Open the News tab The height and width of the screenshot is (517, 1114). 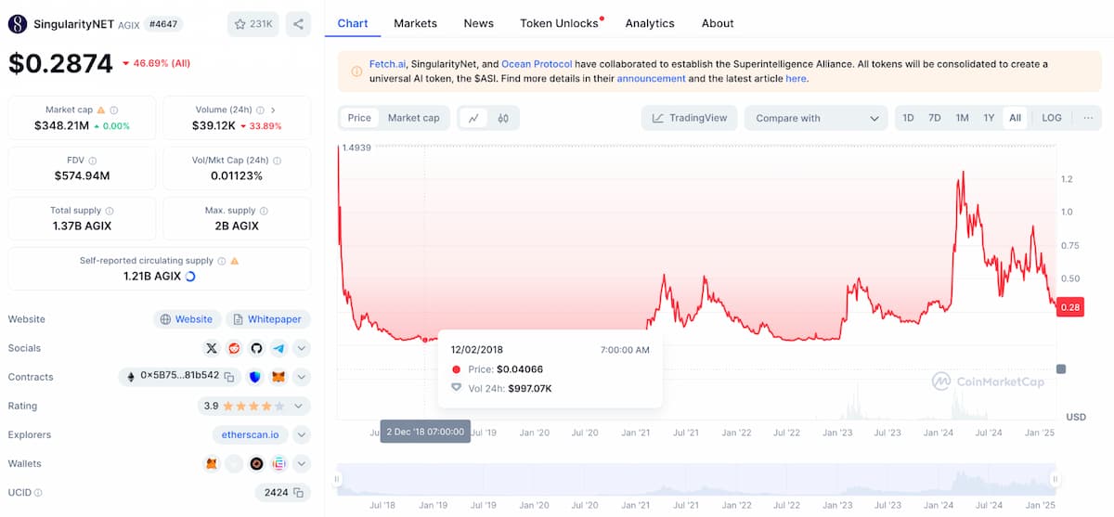tap(479, 23)
